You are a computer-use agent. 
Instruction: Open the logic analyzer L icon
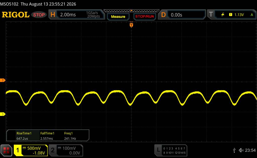[x=171, y=150]
